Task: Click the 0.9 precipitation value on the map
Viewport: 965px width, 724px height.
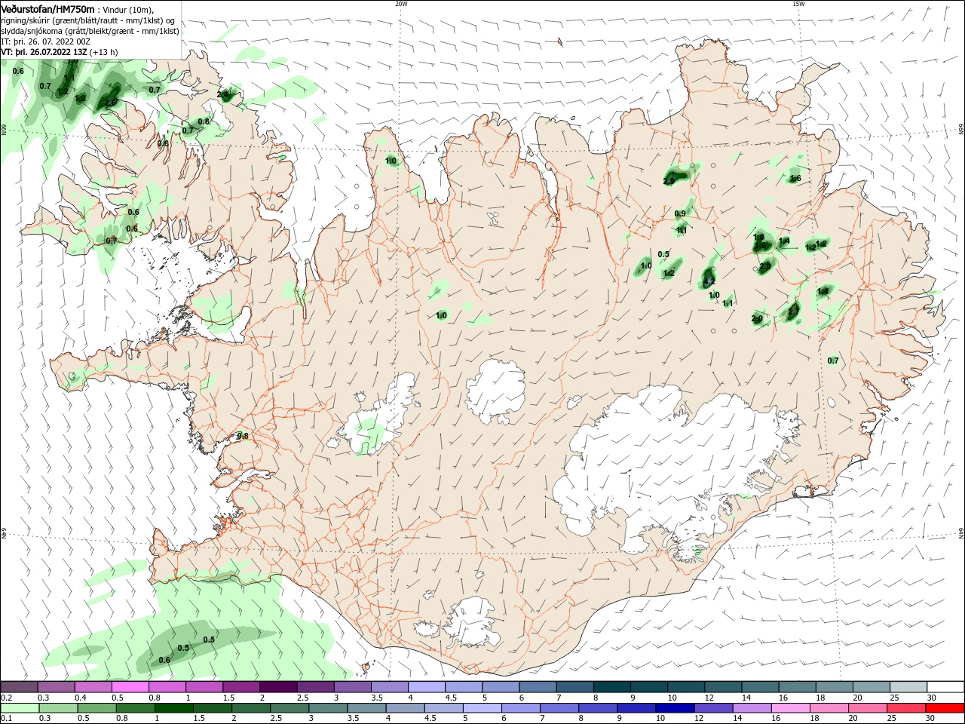Action: pos(680,213)
